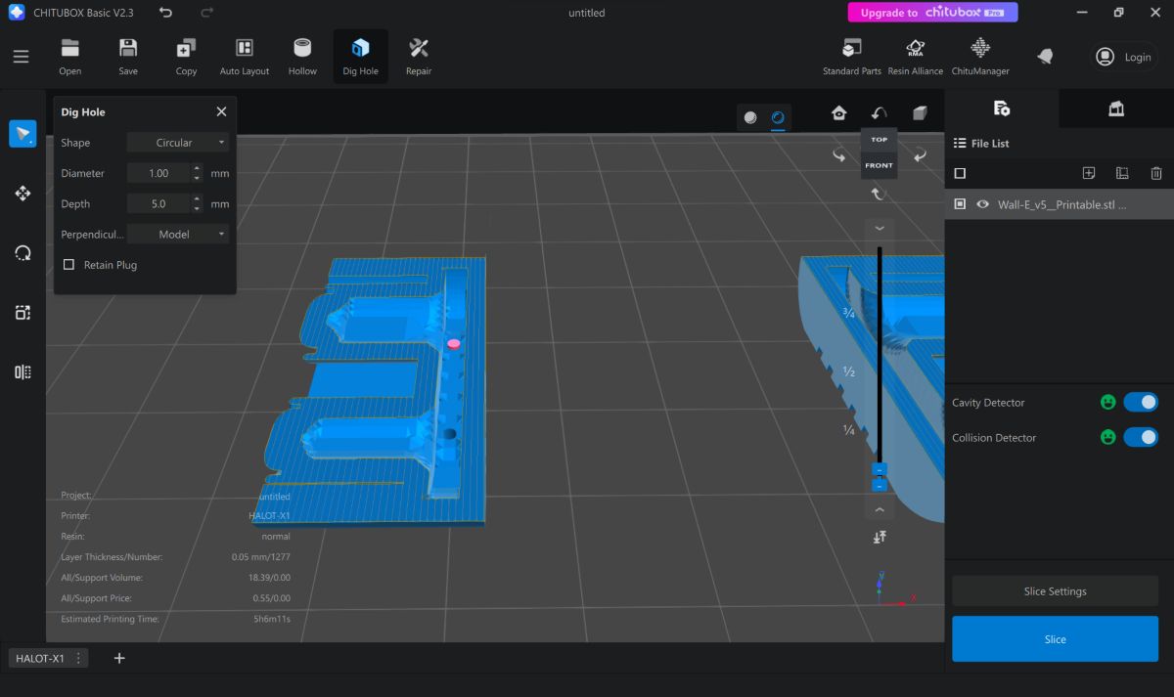Choose the Move tool in left sidebar

(x=23, y=194)
